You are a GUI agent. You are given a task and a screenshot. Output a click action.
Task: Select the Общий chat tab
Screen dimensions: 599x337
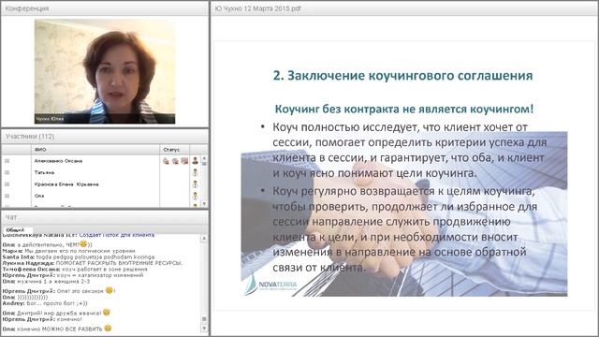[15, 230]
